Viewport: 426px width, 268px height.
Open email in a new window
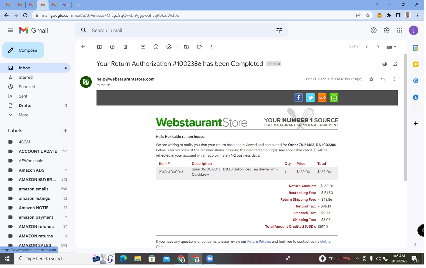pyautogui.click(x=395, y=64)
